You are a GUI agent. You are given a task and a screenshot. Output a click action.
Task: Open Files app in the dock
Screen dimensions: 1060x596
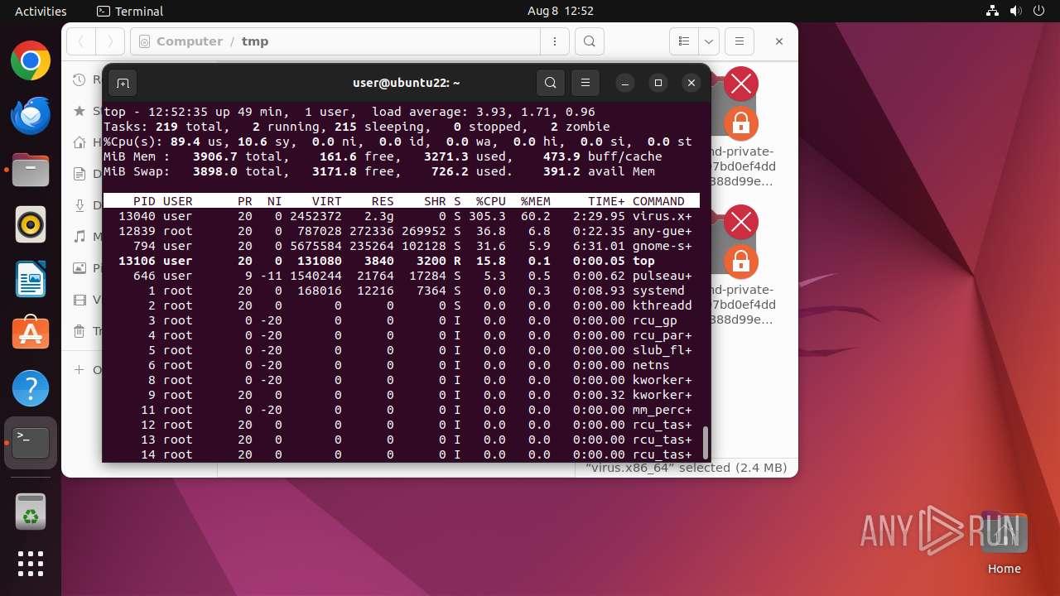point(31,170)
